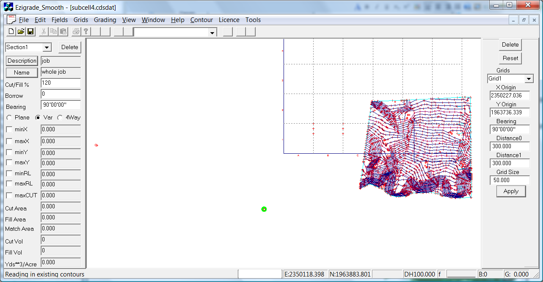
Task: Click the New file toolbar icon
Action: [11, 32]
